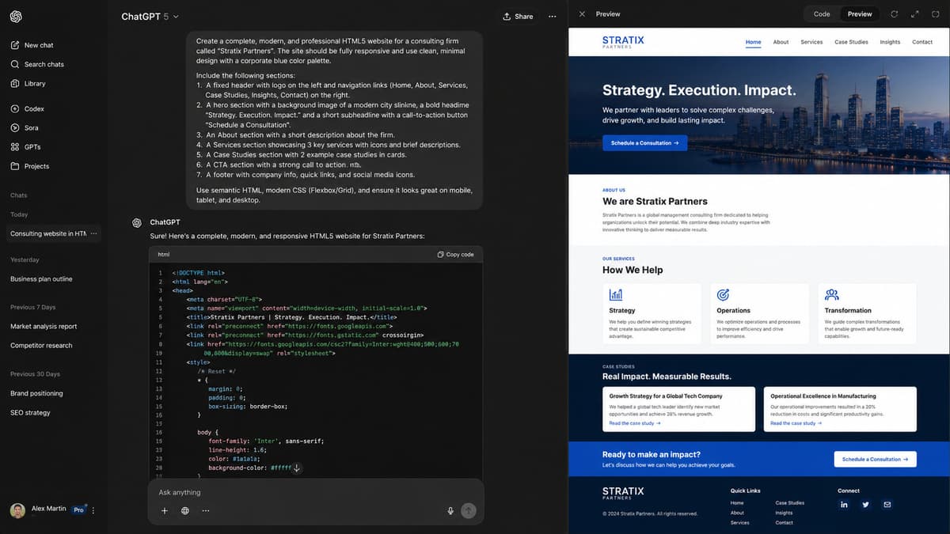Viewport: 950px width, 534px height.
Task: Click the Copy code button
Action: pos(456,255)
